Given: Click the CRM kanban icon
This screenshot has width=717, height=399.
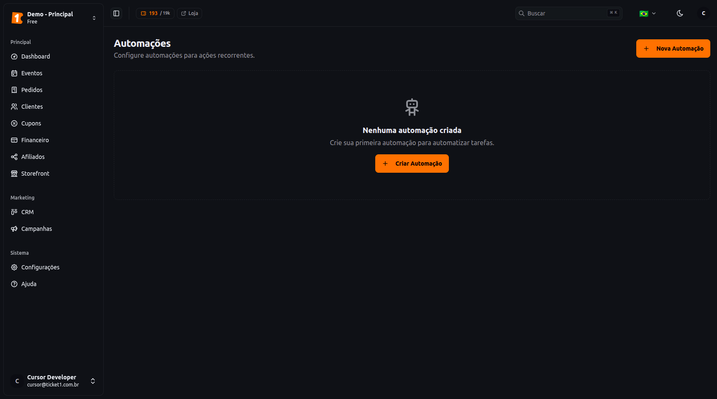Looking at the screenshot, I should coord(14,212).
